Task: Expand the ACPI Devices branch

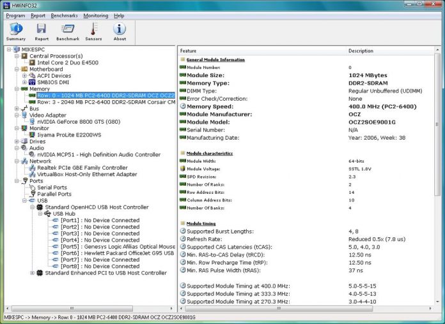Action: (24, 76)
